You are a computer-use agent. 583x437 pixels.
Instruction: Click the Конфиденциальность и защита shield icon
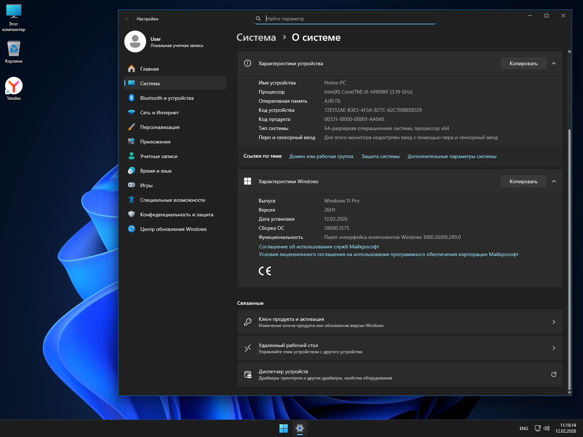coord(132,214)
